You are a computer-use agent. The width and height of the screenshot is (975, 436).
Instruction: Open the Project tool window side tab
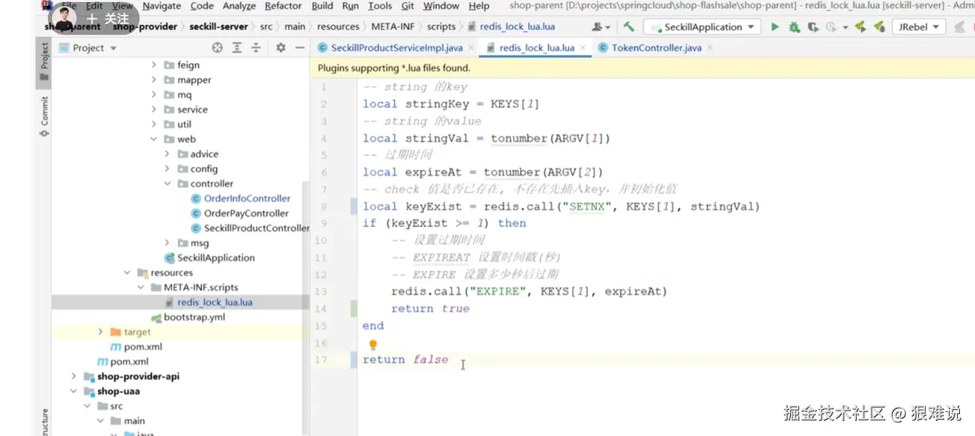click(x=44, y=62)
